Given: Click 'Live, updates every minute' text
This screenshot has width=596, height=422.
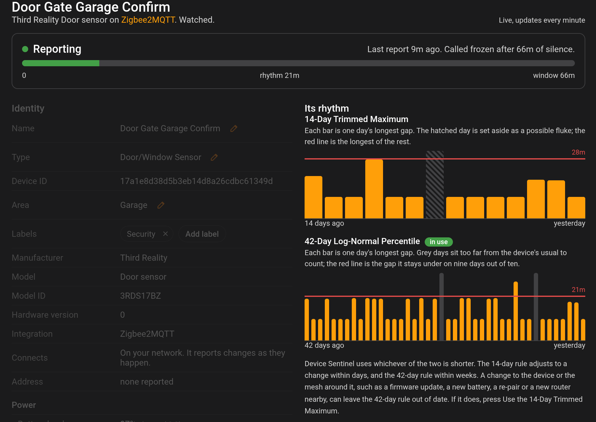Looking at the screenshot, I should [542, 20].
